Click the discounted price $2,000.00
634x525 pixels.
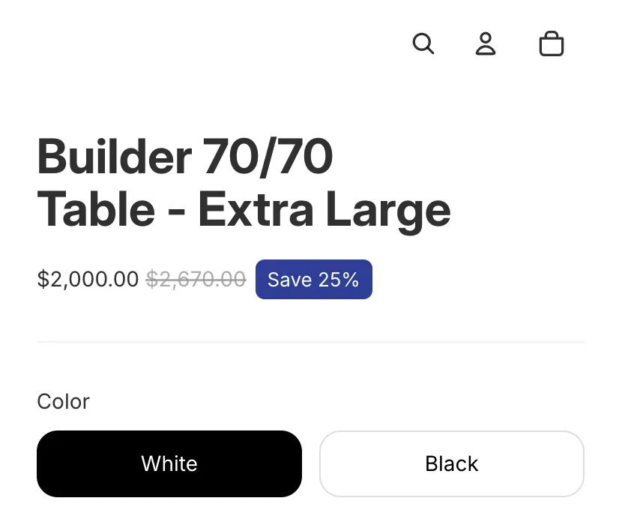(x=87, y=279)
